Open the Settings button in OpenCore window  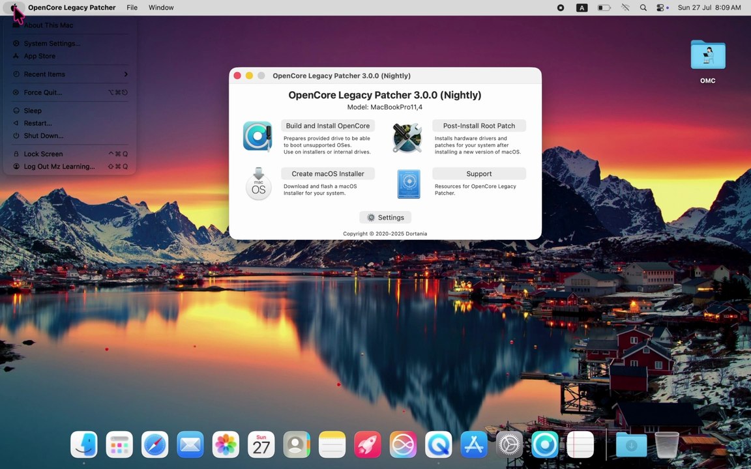[385, 218]
